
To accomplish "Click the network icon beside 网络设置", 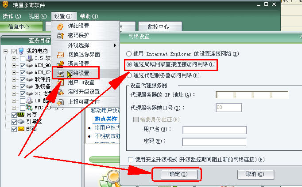I will coord(60,74).
